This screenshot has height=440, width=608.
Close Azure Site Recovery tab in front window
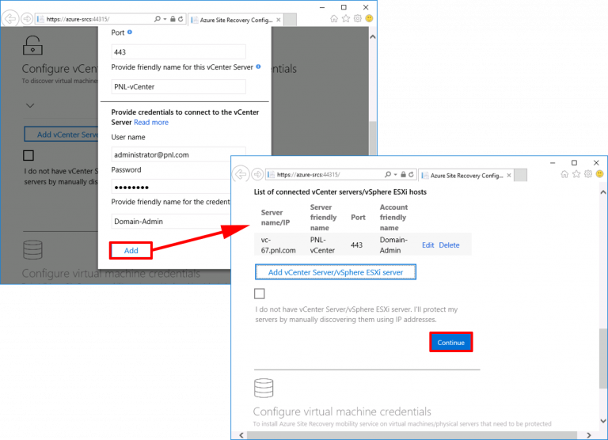509,175
